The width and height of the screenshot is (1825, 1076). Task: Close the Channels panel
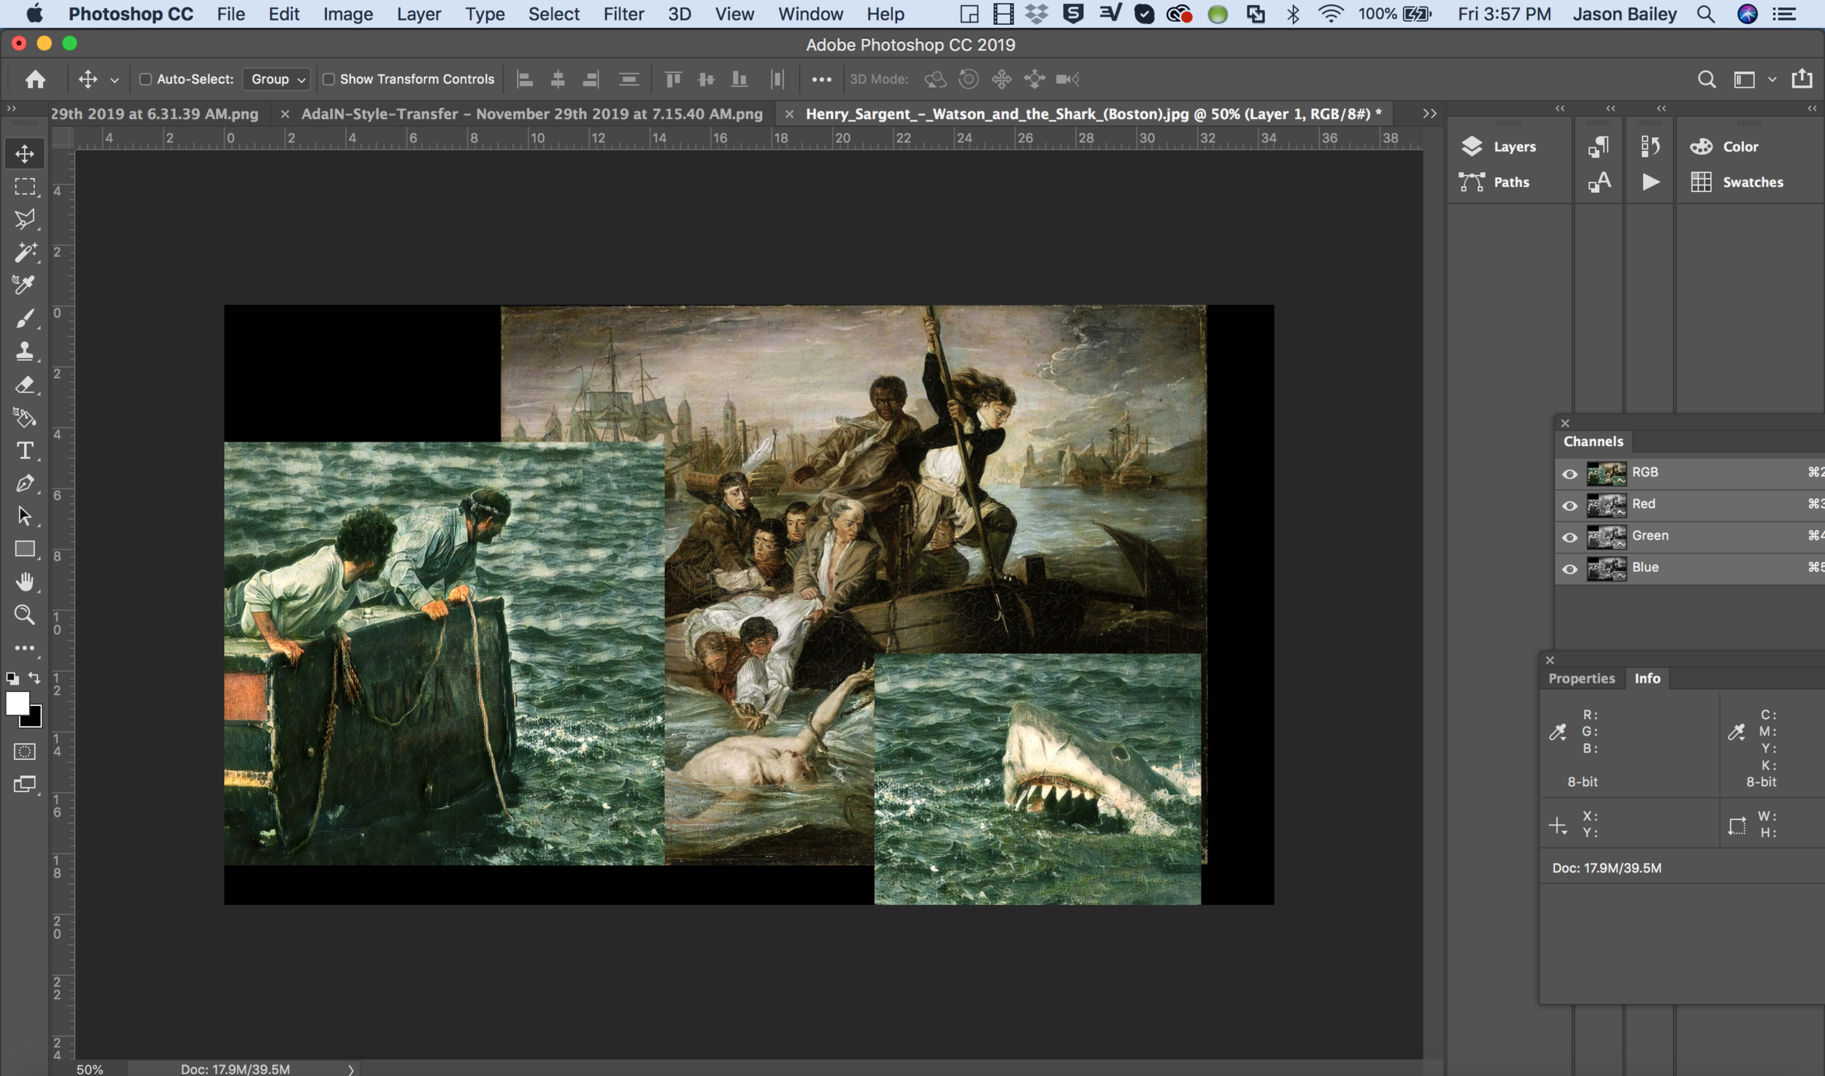point(1564,423)
